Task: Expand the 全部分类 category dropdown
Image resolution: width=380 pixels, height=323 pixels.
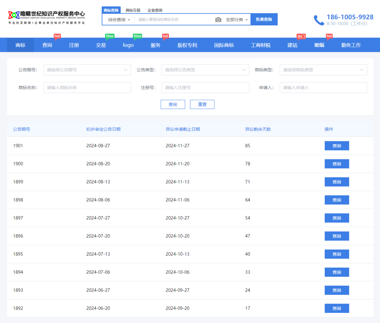Action: (x=237, y=20)
